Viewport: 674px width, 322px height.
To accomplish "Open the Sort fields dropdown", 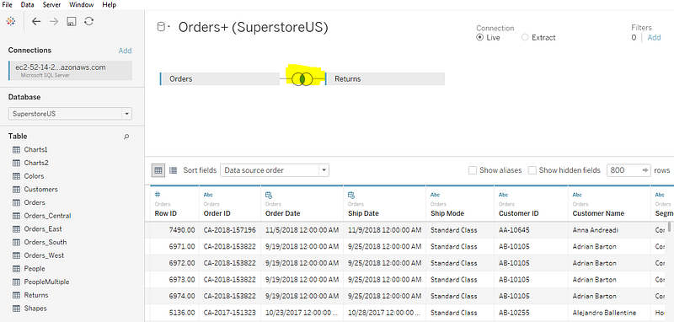I will click(275, 170).
